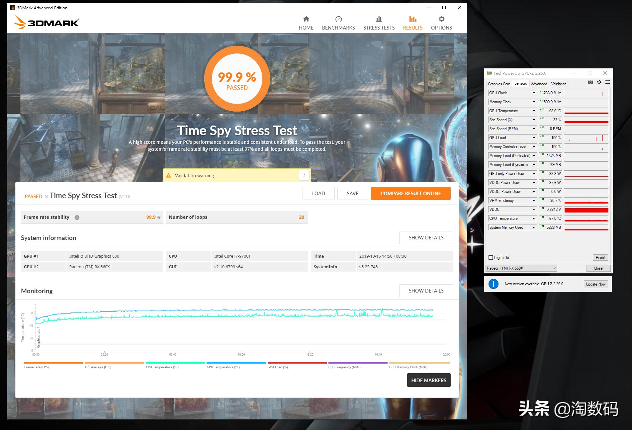The image size is (632, 430).
Task: Open the Validation tab in GPU-Z
Action: (558, 84)
